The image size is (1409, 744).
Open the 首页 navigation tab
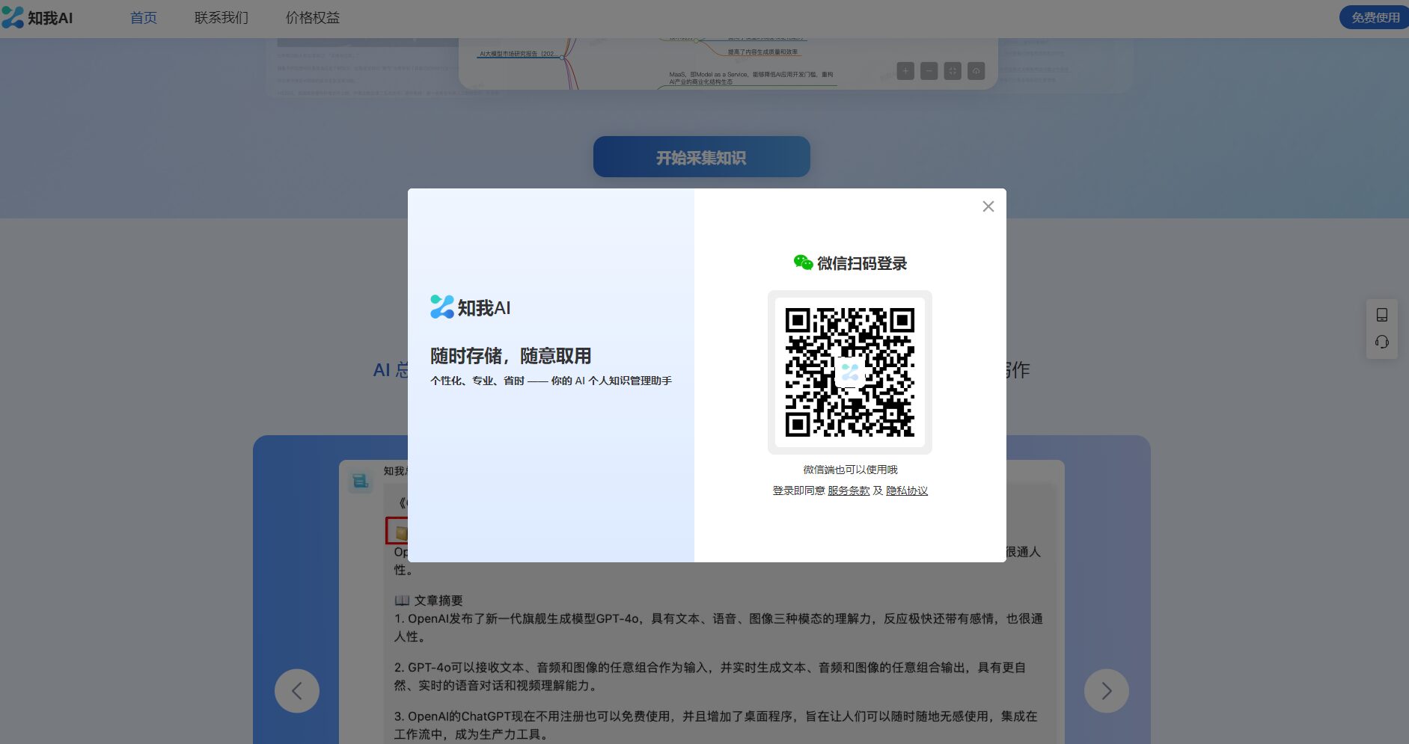point(143,17)
